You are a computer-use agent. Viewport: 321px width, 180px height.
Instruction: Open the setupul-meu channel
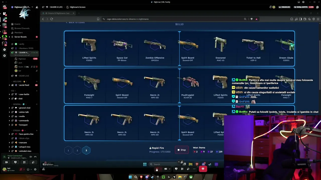click(25, 147)
